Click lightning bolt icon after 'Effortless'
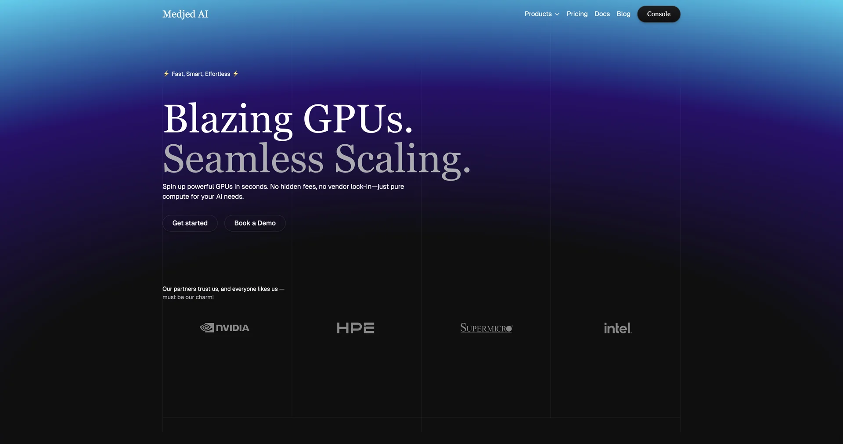Screen dimensions: 843x444 click(236, 74)
